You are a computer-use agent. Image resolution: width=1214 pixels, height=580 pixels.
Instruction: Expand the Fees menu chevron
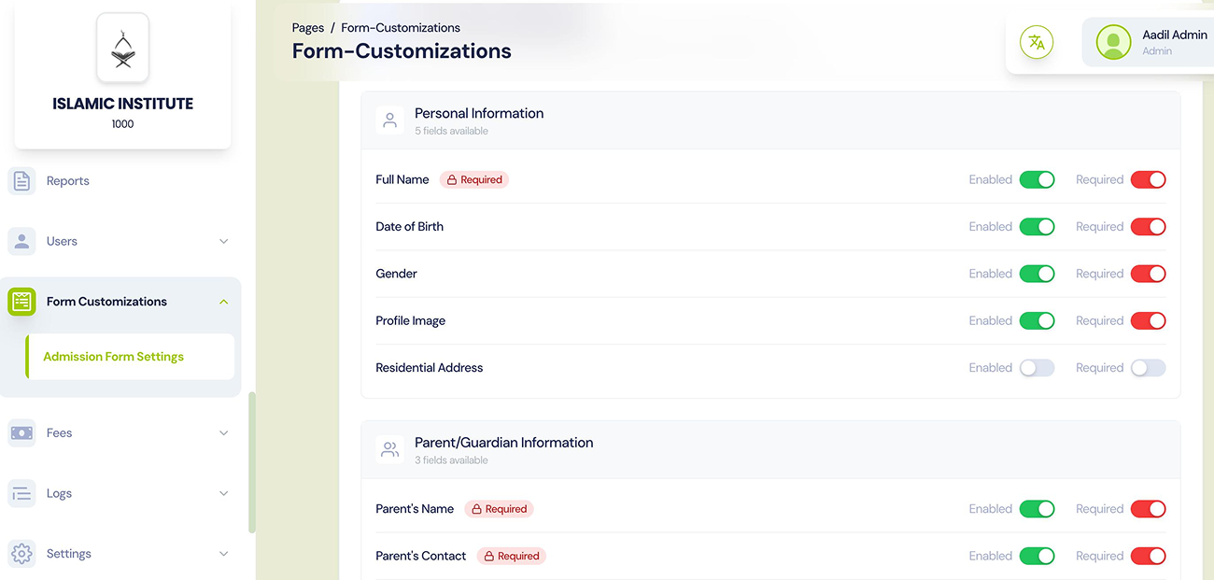[223, 433]
